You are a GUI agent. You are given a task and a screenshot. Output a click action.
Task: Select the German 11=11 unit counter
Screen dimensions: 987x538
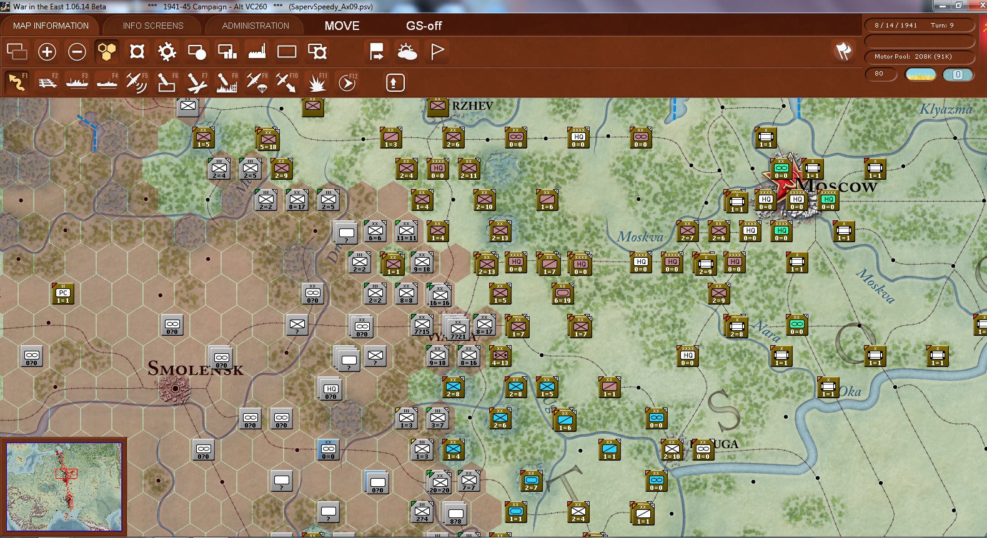(406, 232)
